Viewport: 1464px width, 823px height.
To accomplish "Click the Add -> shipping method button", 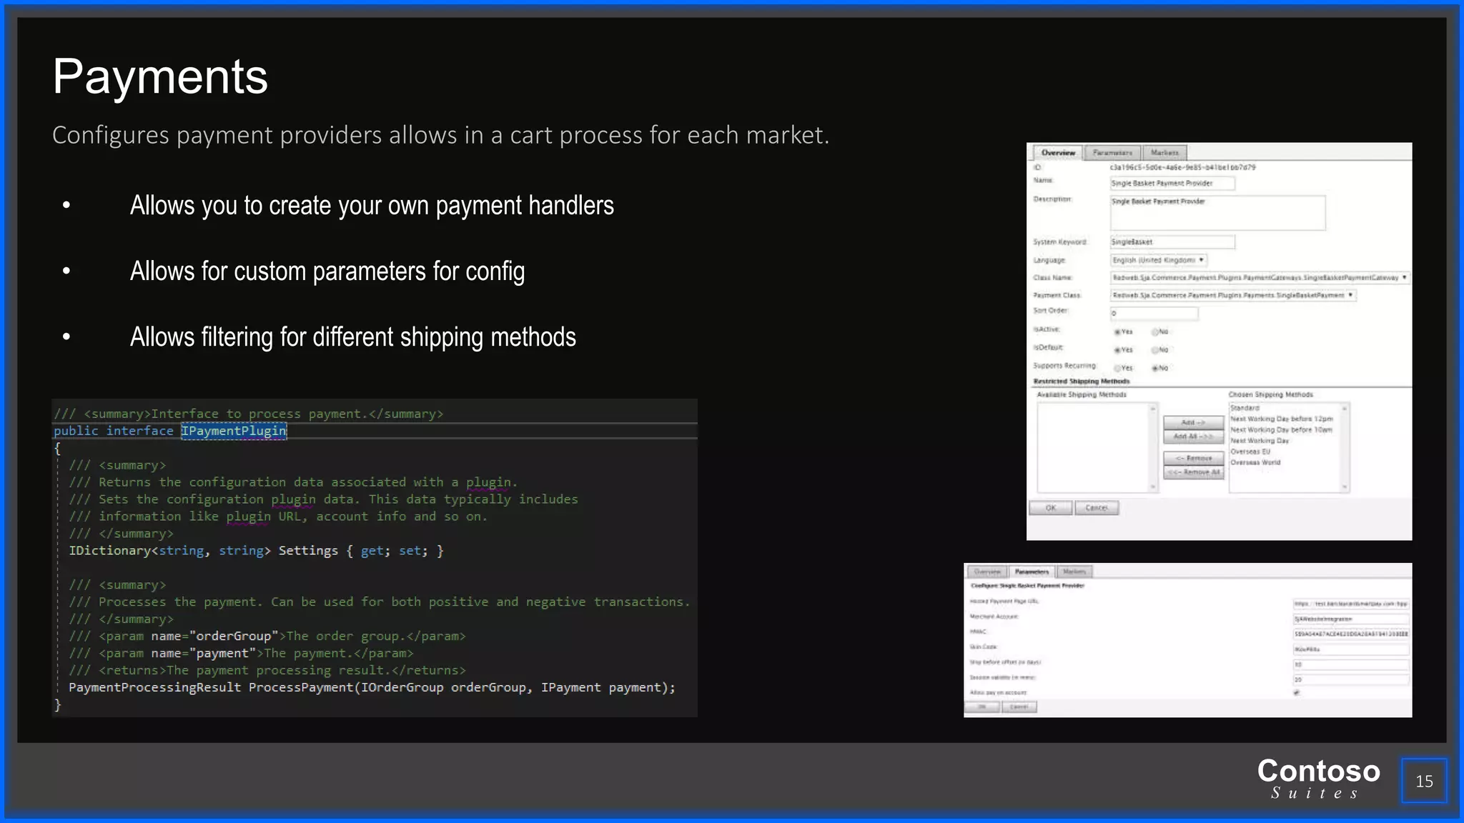I will pos(1193,423).
